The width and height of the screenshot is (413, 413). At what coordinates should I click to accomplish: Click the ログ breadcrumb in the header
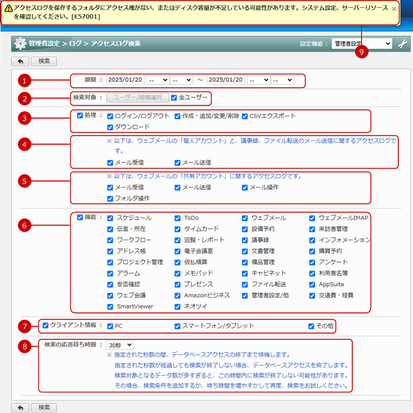(76, 44)
